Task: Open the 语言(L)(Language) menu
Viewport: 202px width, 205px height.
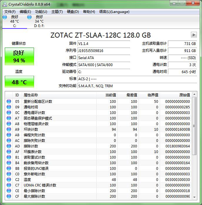Action: 114,12
